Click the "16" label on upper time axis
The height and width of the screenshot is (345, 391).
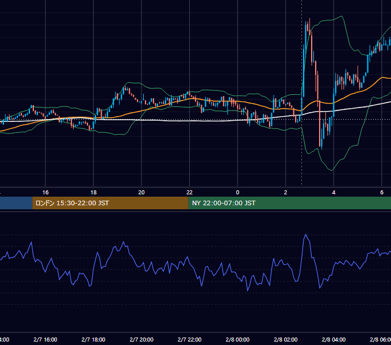[45, 193]
